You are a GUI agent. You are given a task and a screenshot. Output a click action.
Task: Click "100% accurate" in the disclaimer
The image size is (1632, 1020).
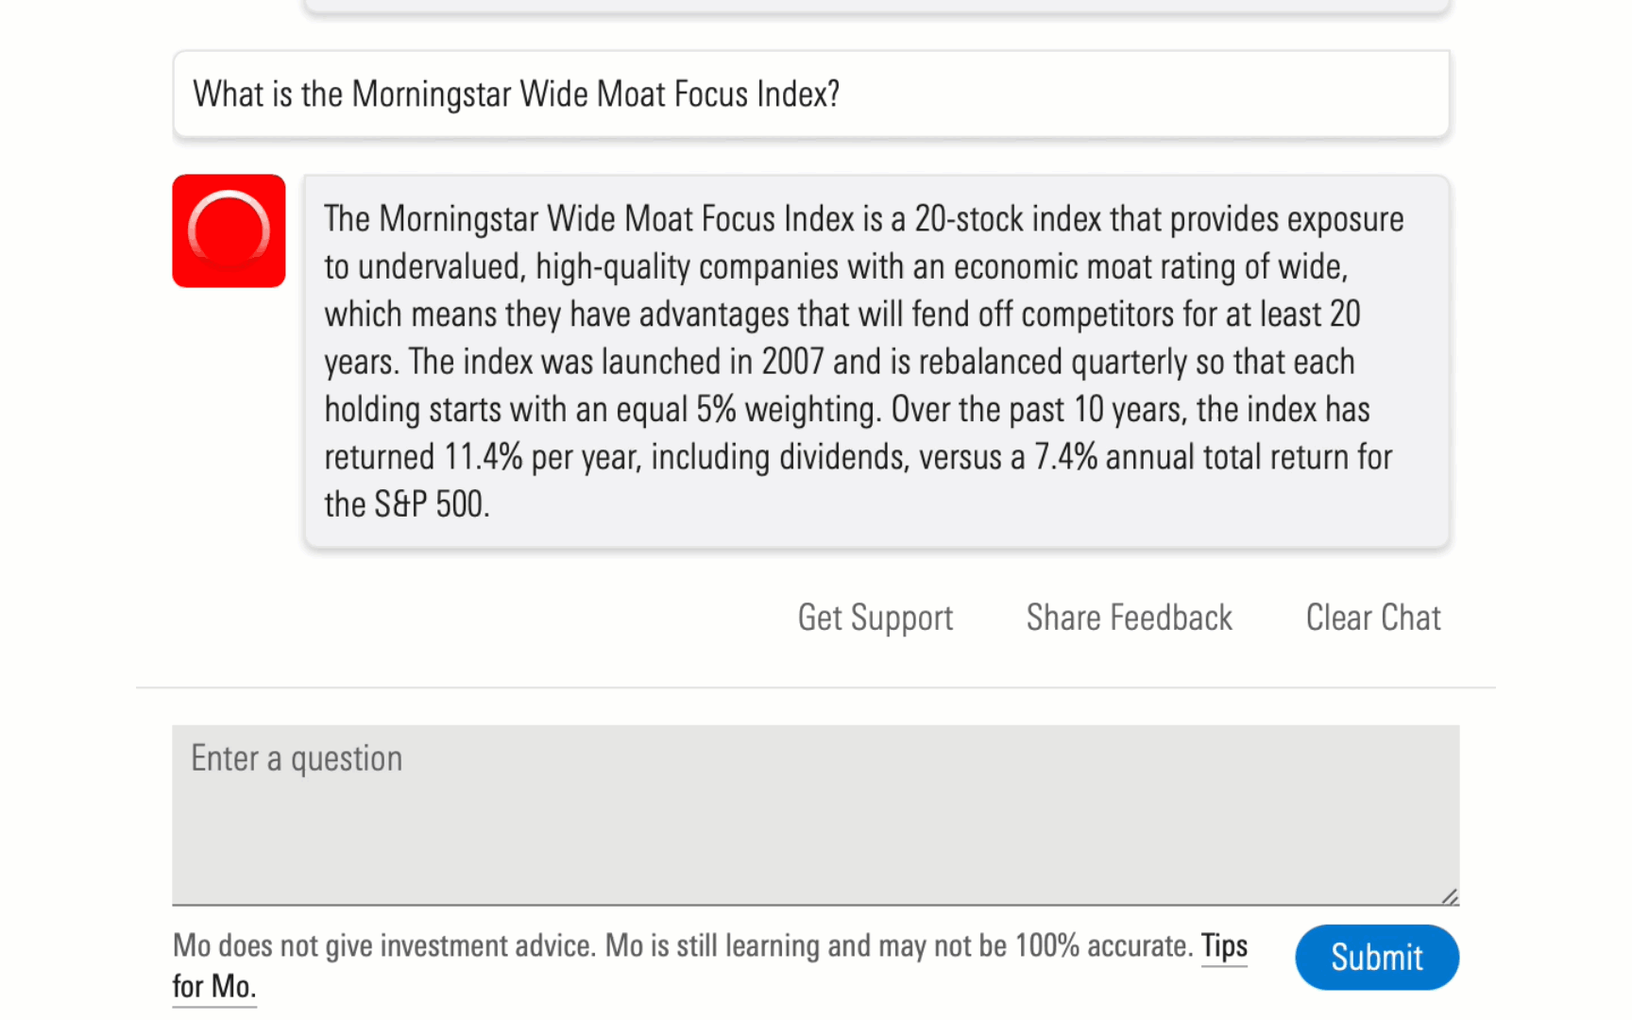coord(1103,946)
